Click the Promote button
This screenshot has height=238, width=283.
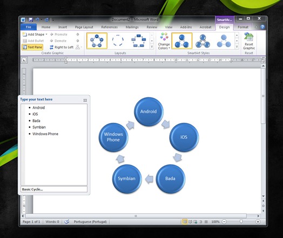[x=58, y=34]
